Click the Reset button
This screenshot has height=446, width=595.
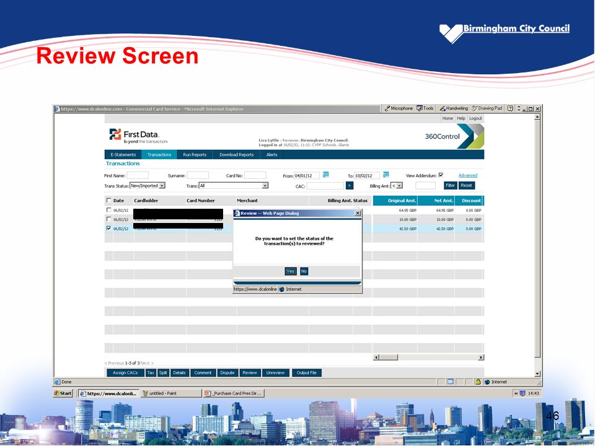click(x=466, y=185)
